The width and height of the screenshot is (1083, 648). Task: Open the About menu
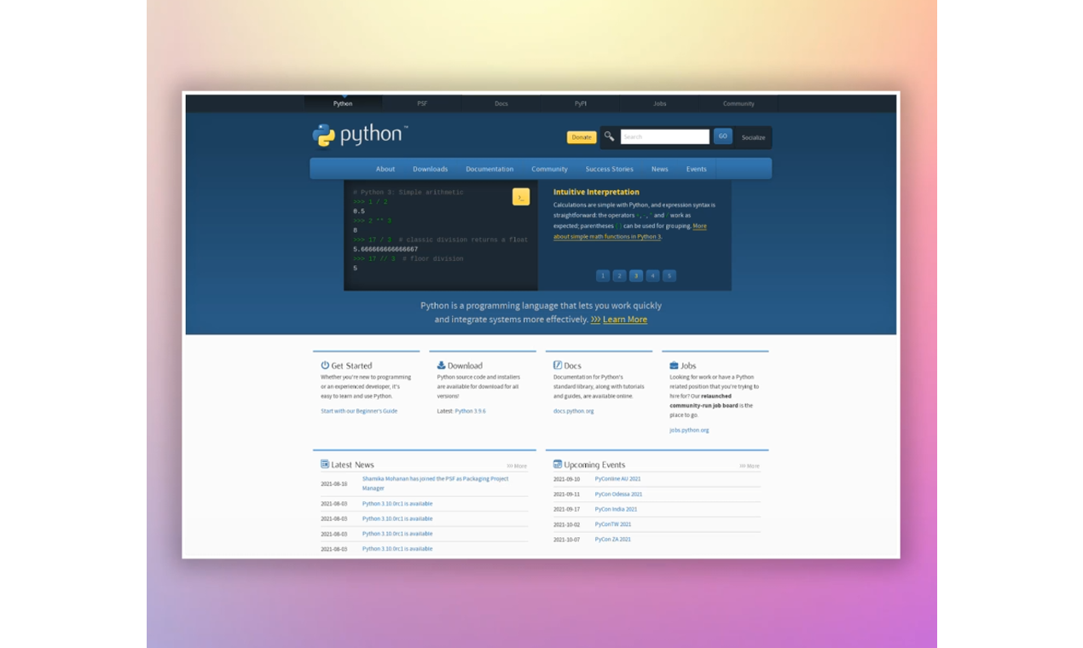[385, 169]
